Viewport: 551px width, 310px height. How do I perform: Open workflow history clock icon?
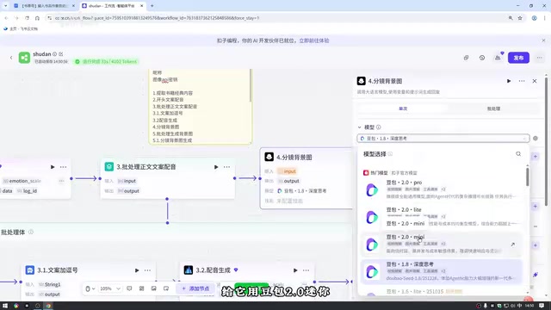coord(482,58)
